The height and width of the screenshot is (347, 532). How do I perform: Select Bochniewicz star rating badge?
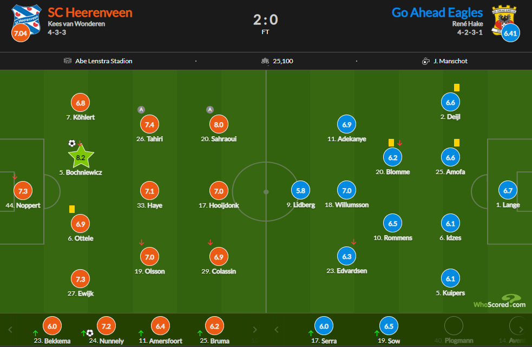coord(81,158)
